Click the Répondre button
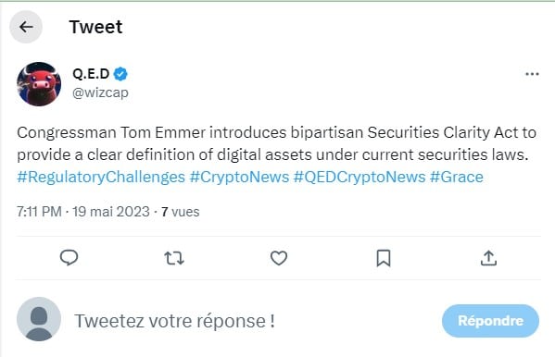Viewport: 555px width, 357px height. (x=490, y=321)
